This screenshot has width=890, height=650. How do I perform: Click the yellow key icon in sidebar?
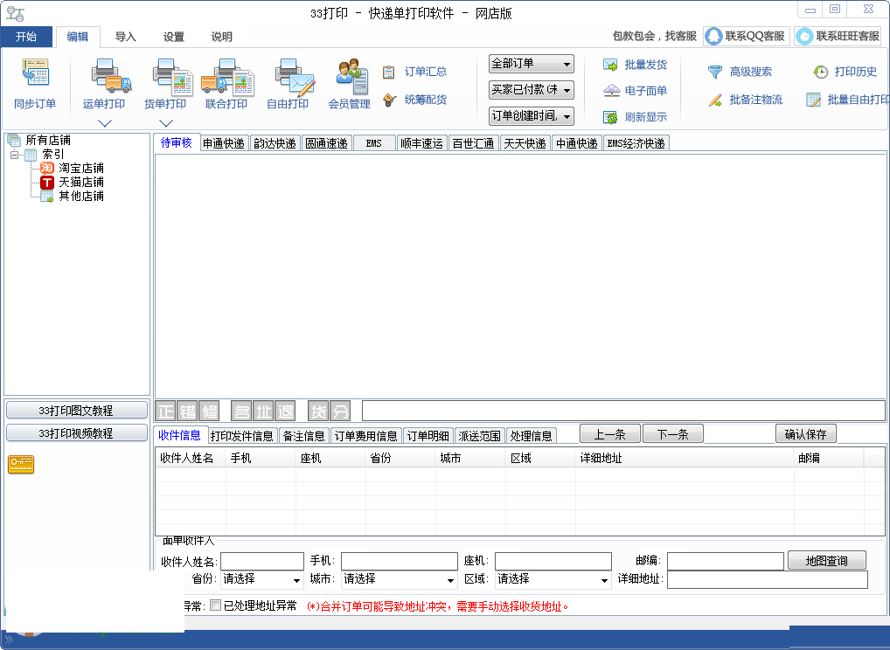coord(21,465)
